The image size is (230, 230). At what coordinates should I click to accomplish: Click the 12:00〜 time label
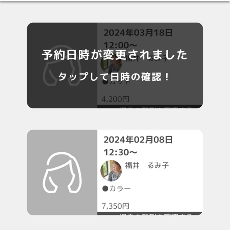[x=120, y=45]
